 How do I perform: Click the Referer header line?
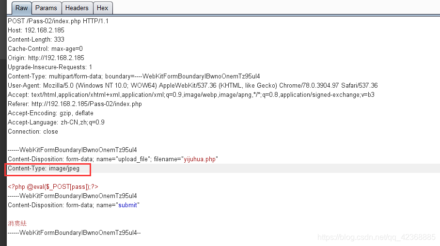click(75, 104)
